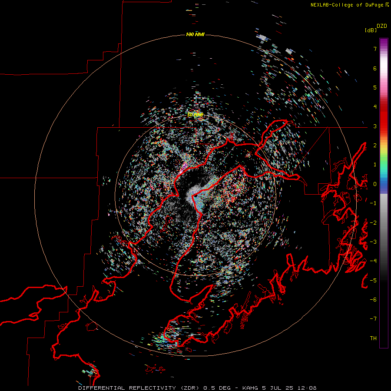
Task: Click the 100 NMI range ring label
Action: click(195, 34)
